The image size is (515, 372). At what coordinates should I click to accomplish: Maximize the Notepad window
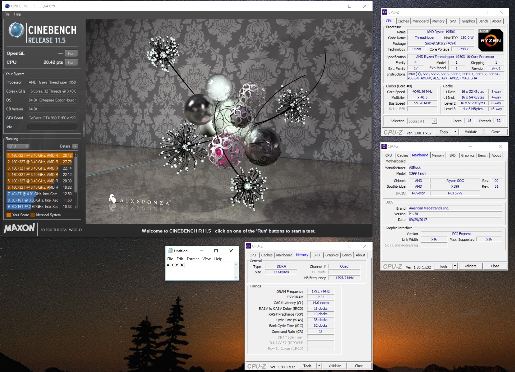[x=216, y=251]
